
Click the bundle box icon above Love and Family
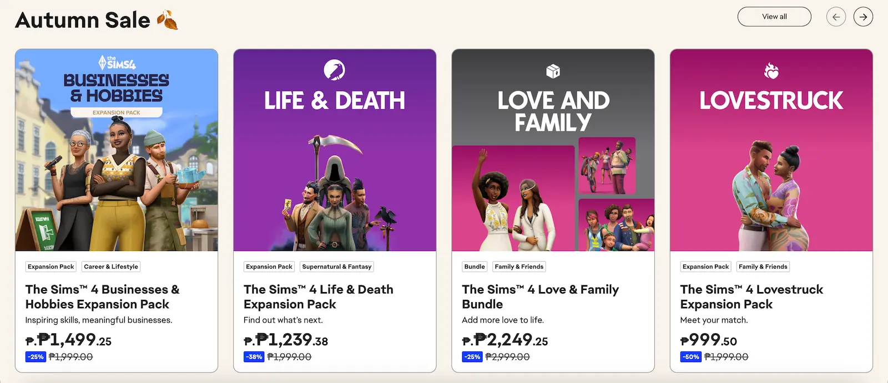tap(553, 71)
